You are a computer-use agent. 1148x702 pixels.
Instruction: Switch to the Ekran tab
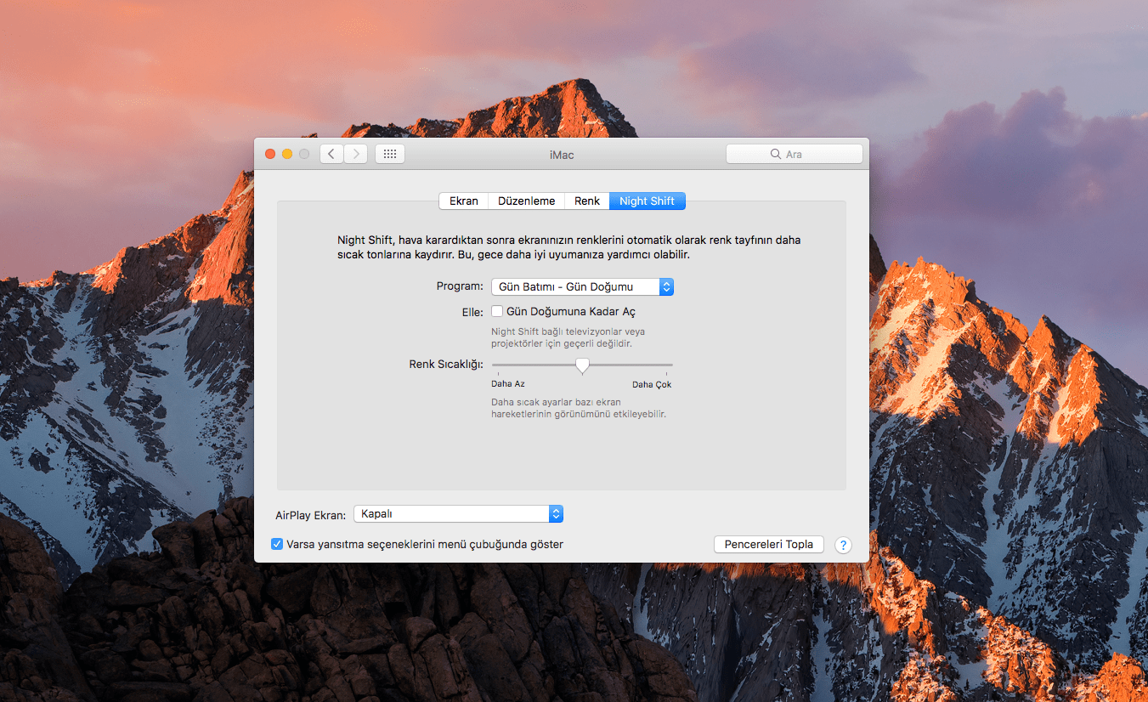[464, 201]
